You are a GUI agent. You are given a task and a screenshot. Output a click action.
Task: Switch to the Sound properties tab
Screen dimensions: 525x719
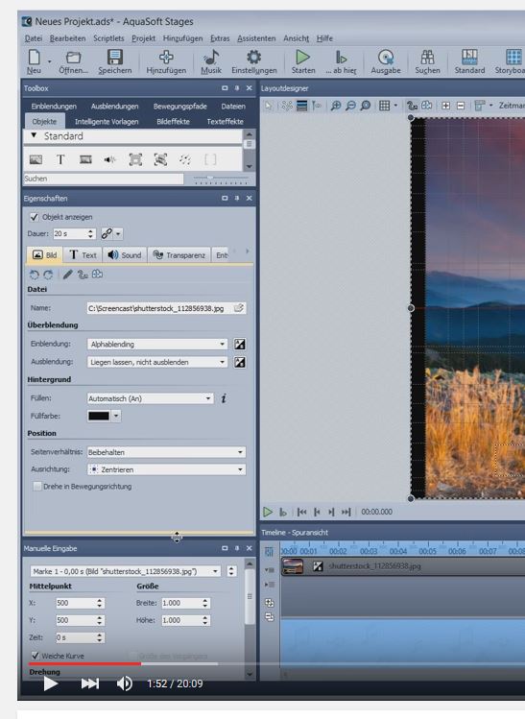click(x=125, y=255)
